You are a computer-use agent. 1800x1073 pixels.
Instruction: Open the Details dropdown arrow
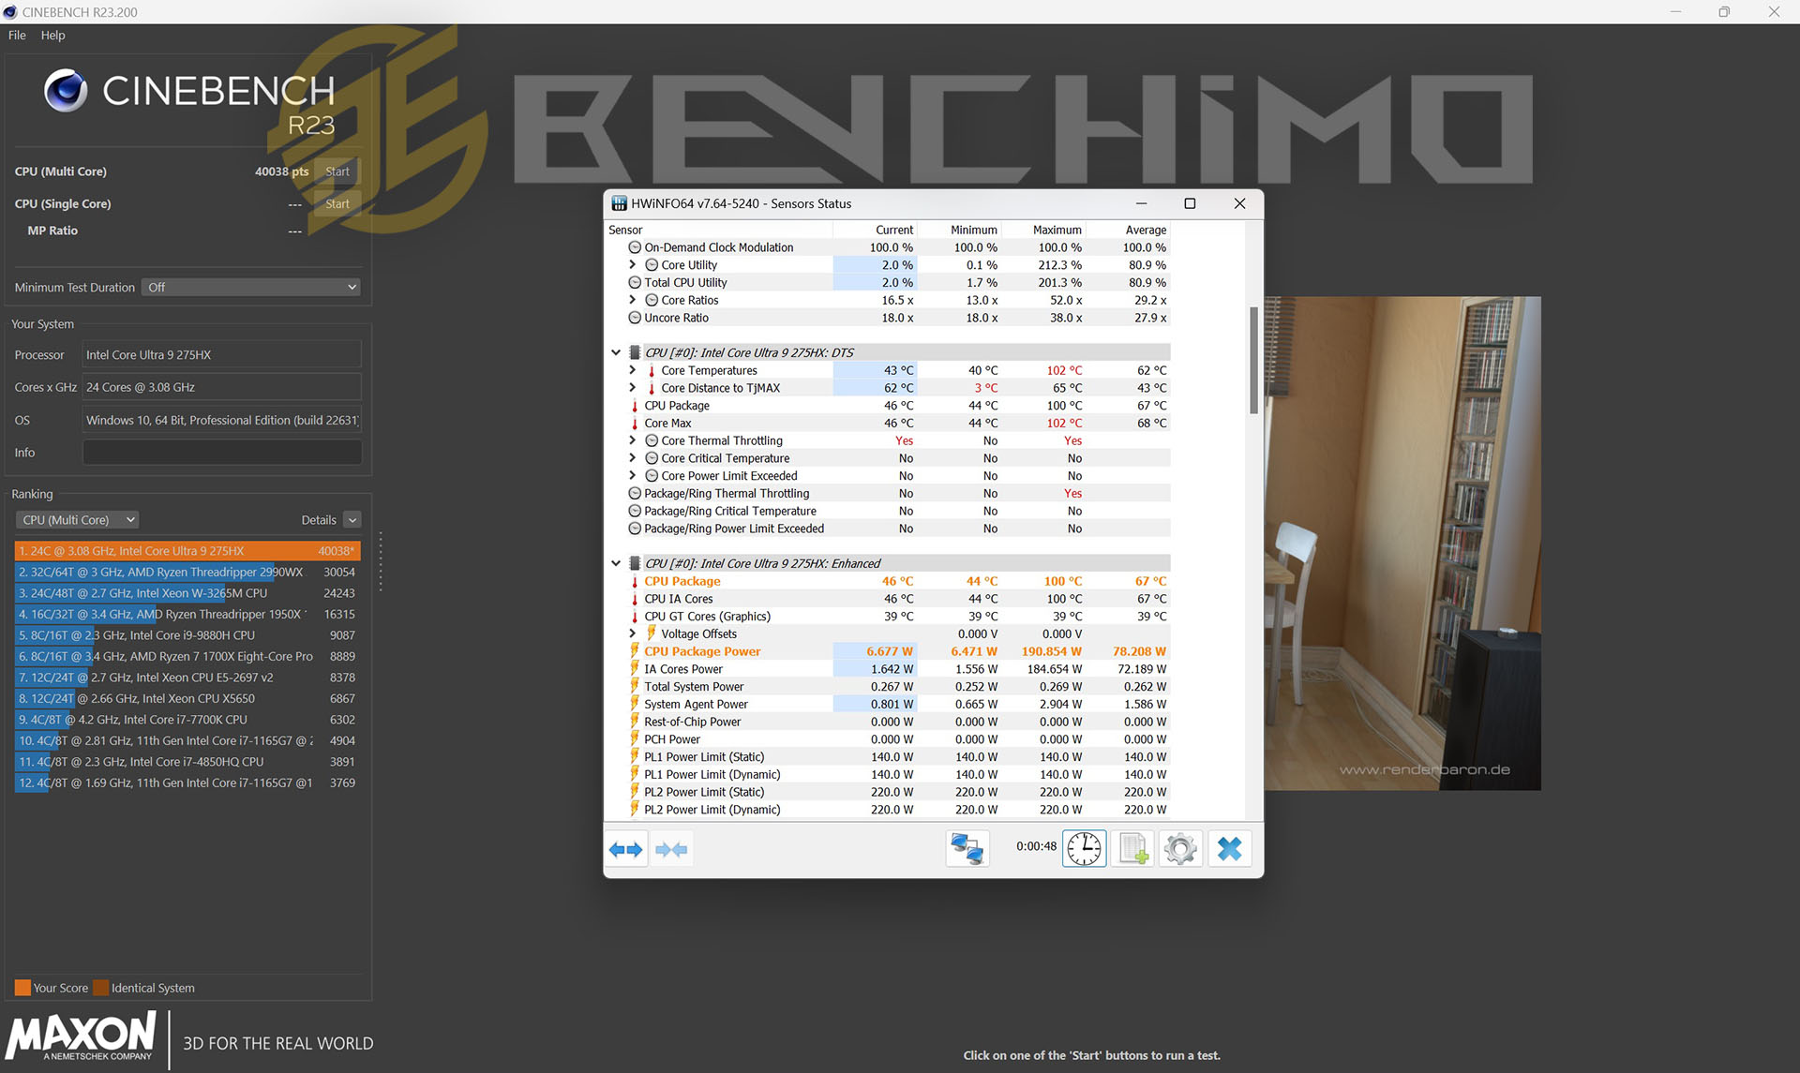coord(352,520)
